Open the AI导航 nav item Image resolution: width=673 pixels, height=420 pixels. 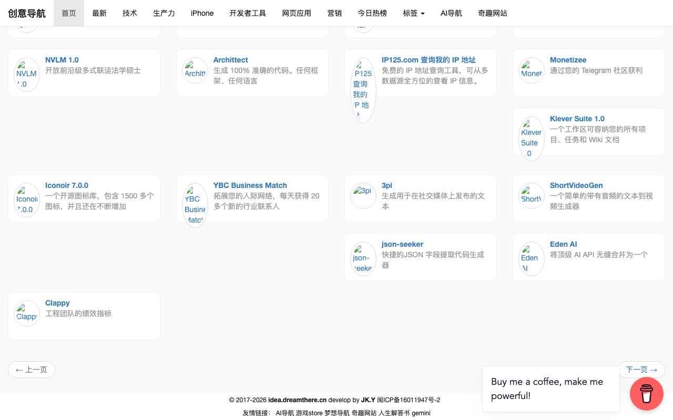(451, 13)
